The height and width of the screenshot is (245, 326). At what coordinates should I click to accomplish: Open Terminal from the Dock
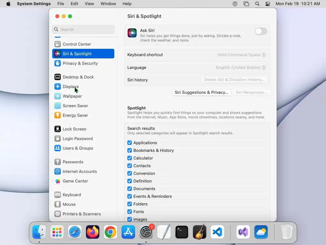point(182,232)
